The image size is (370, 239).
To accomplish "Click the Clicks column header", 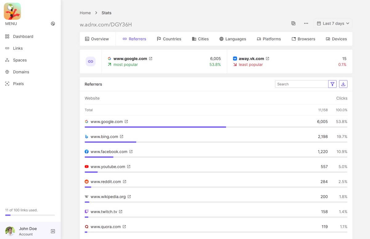I will click(342, 98).
